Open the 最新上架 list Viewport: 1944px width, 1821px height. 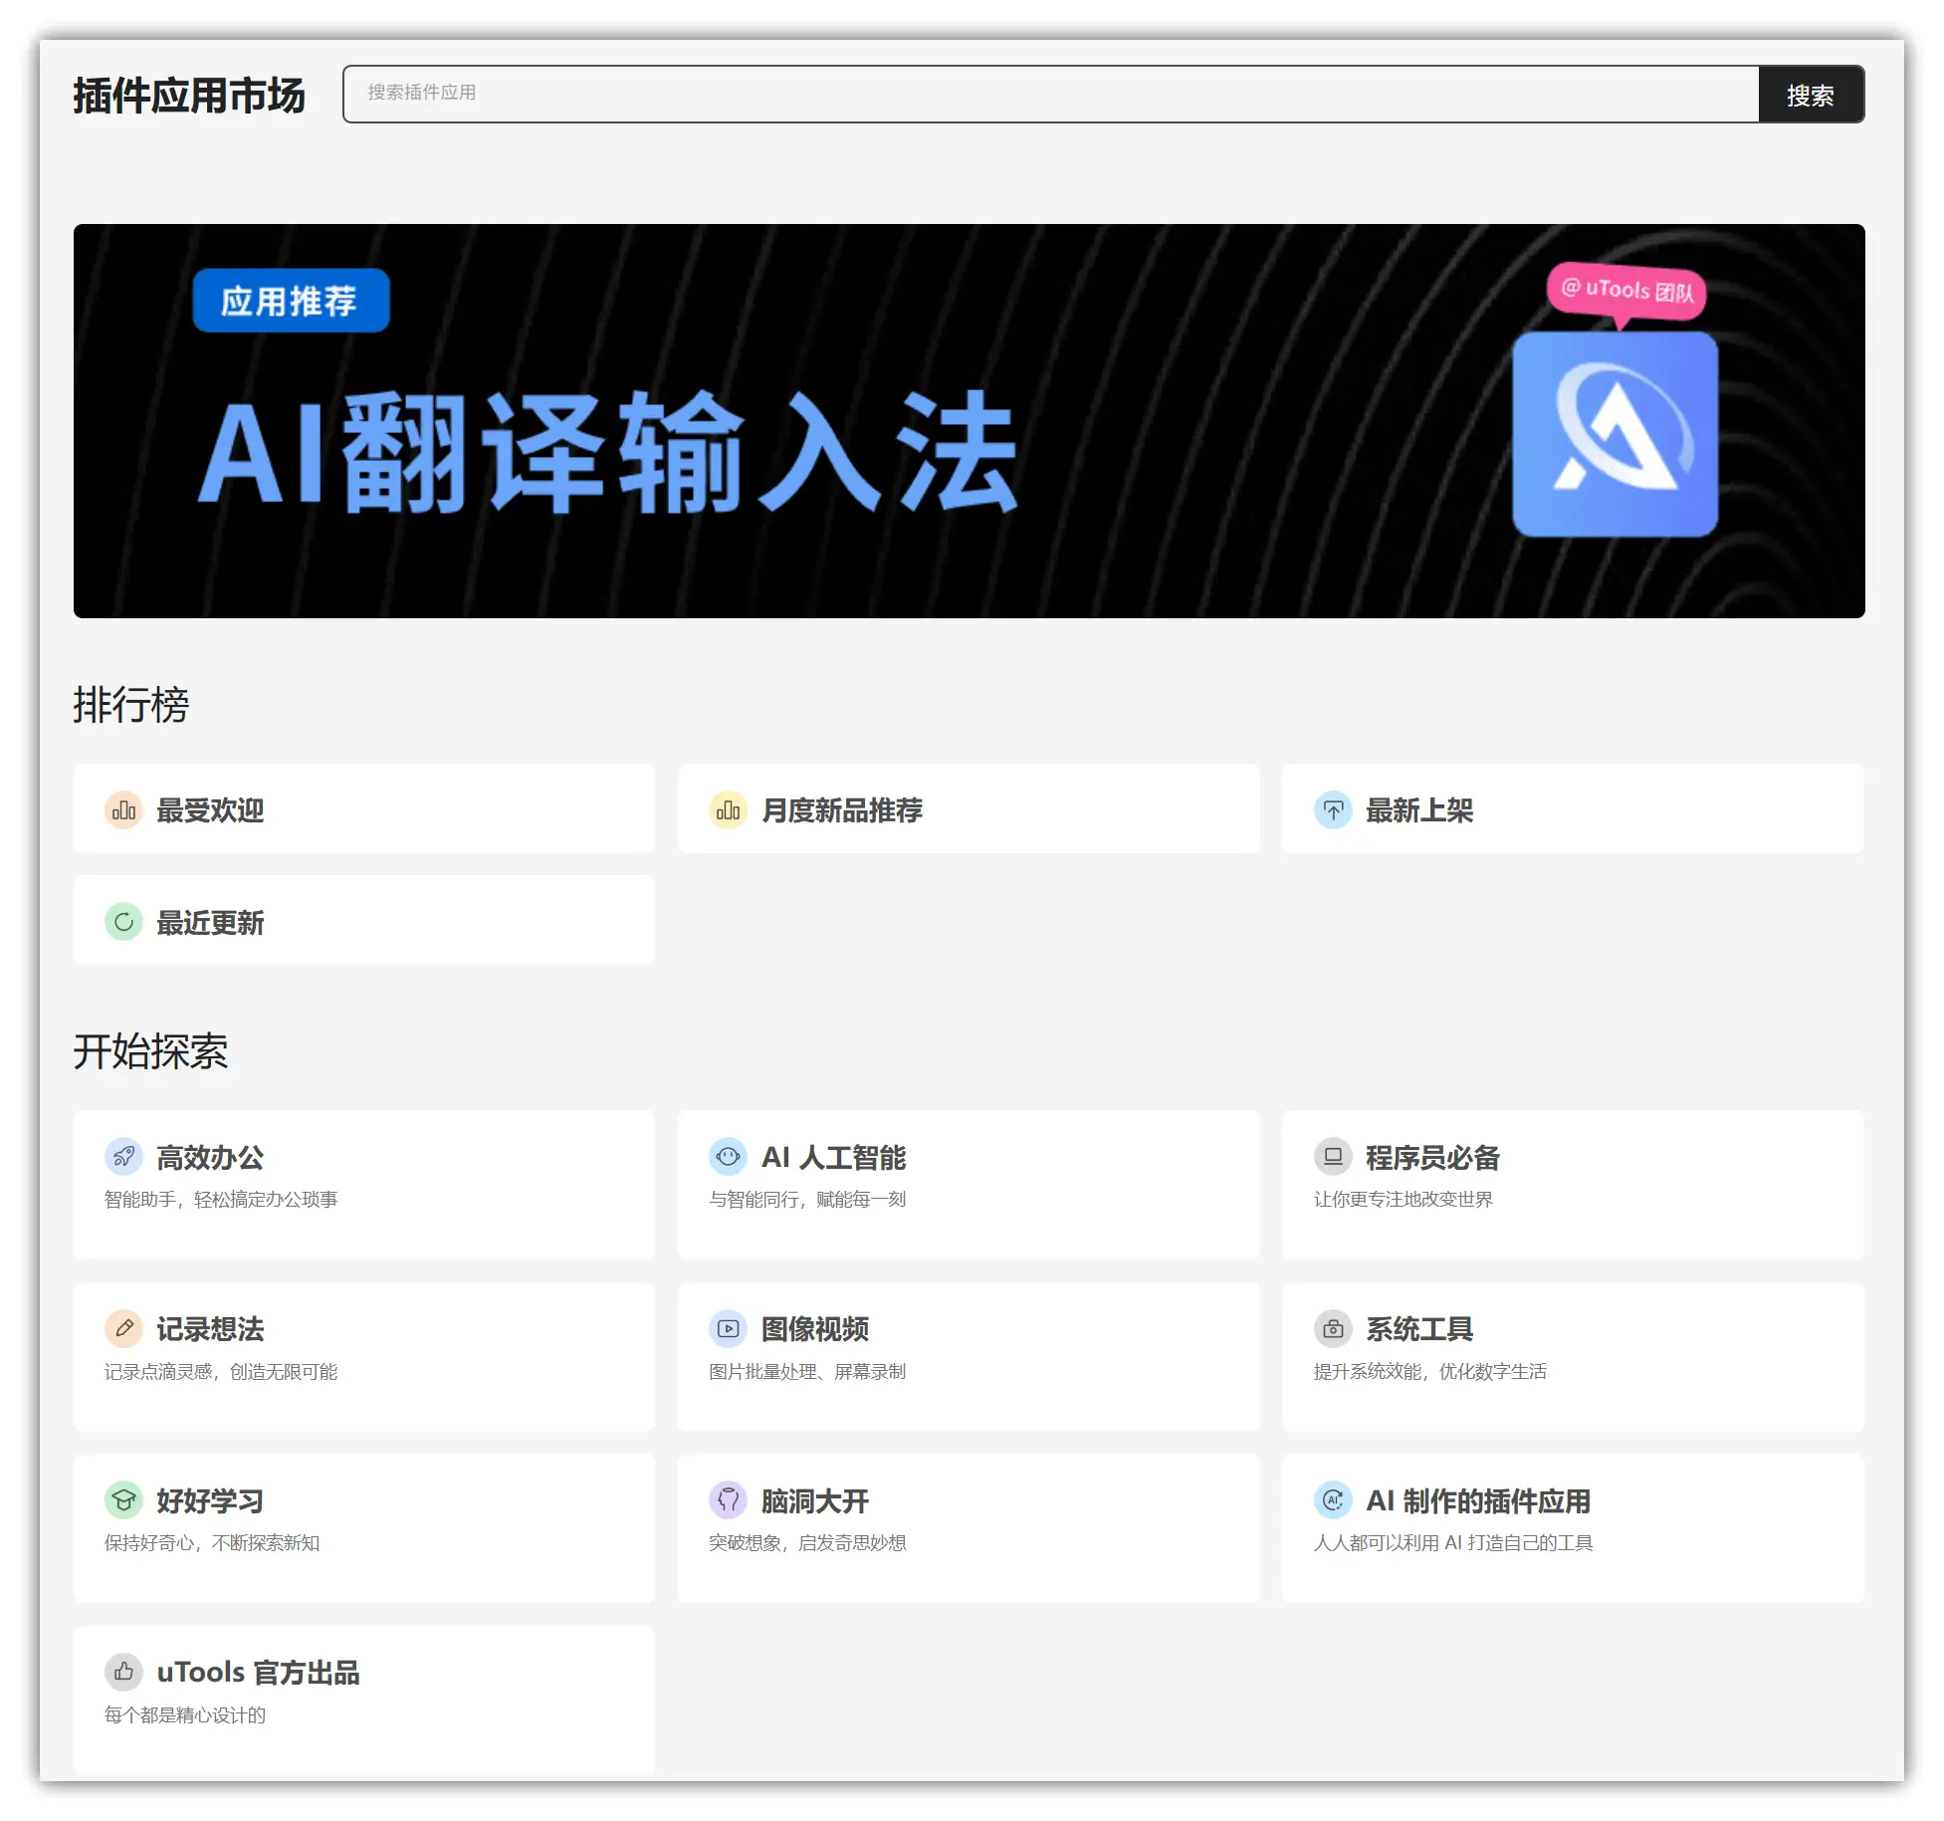[1573, 808]
